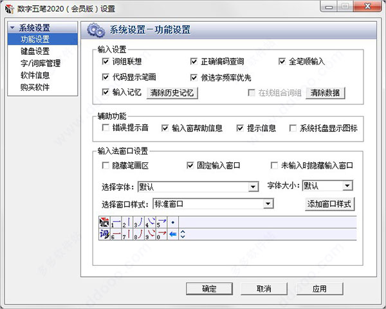Uncheck 词组联想 checkbox
Image resolution: width=386 pixels, height=309 pixels.
click(106, 61)
